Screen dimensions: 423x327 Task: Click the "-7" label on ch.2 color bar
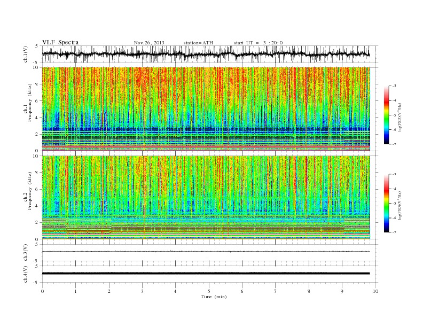tap(394, 232)
